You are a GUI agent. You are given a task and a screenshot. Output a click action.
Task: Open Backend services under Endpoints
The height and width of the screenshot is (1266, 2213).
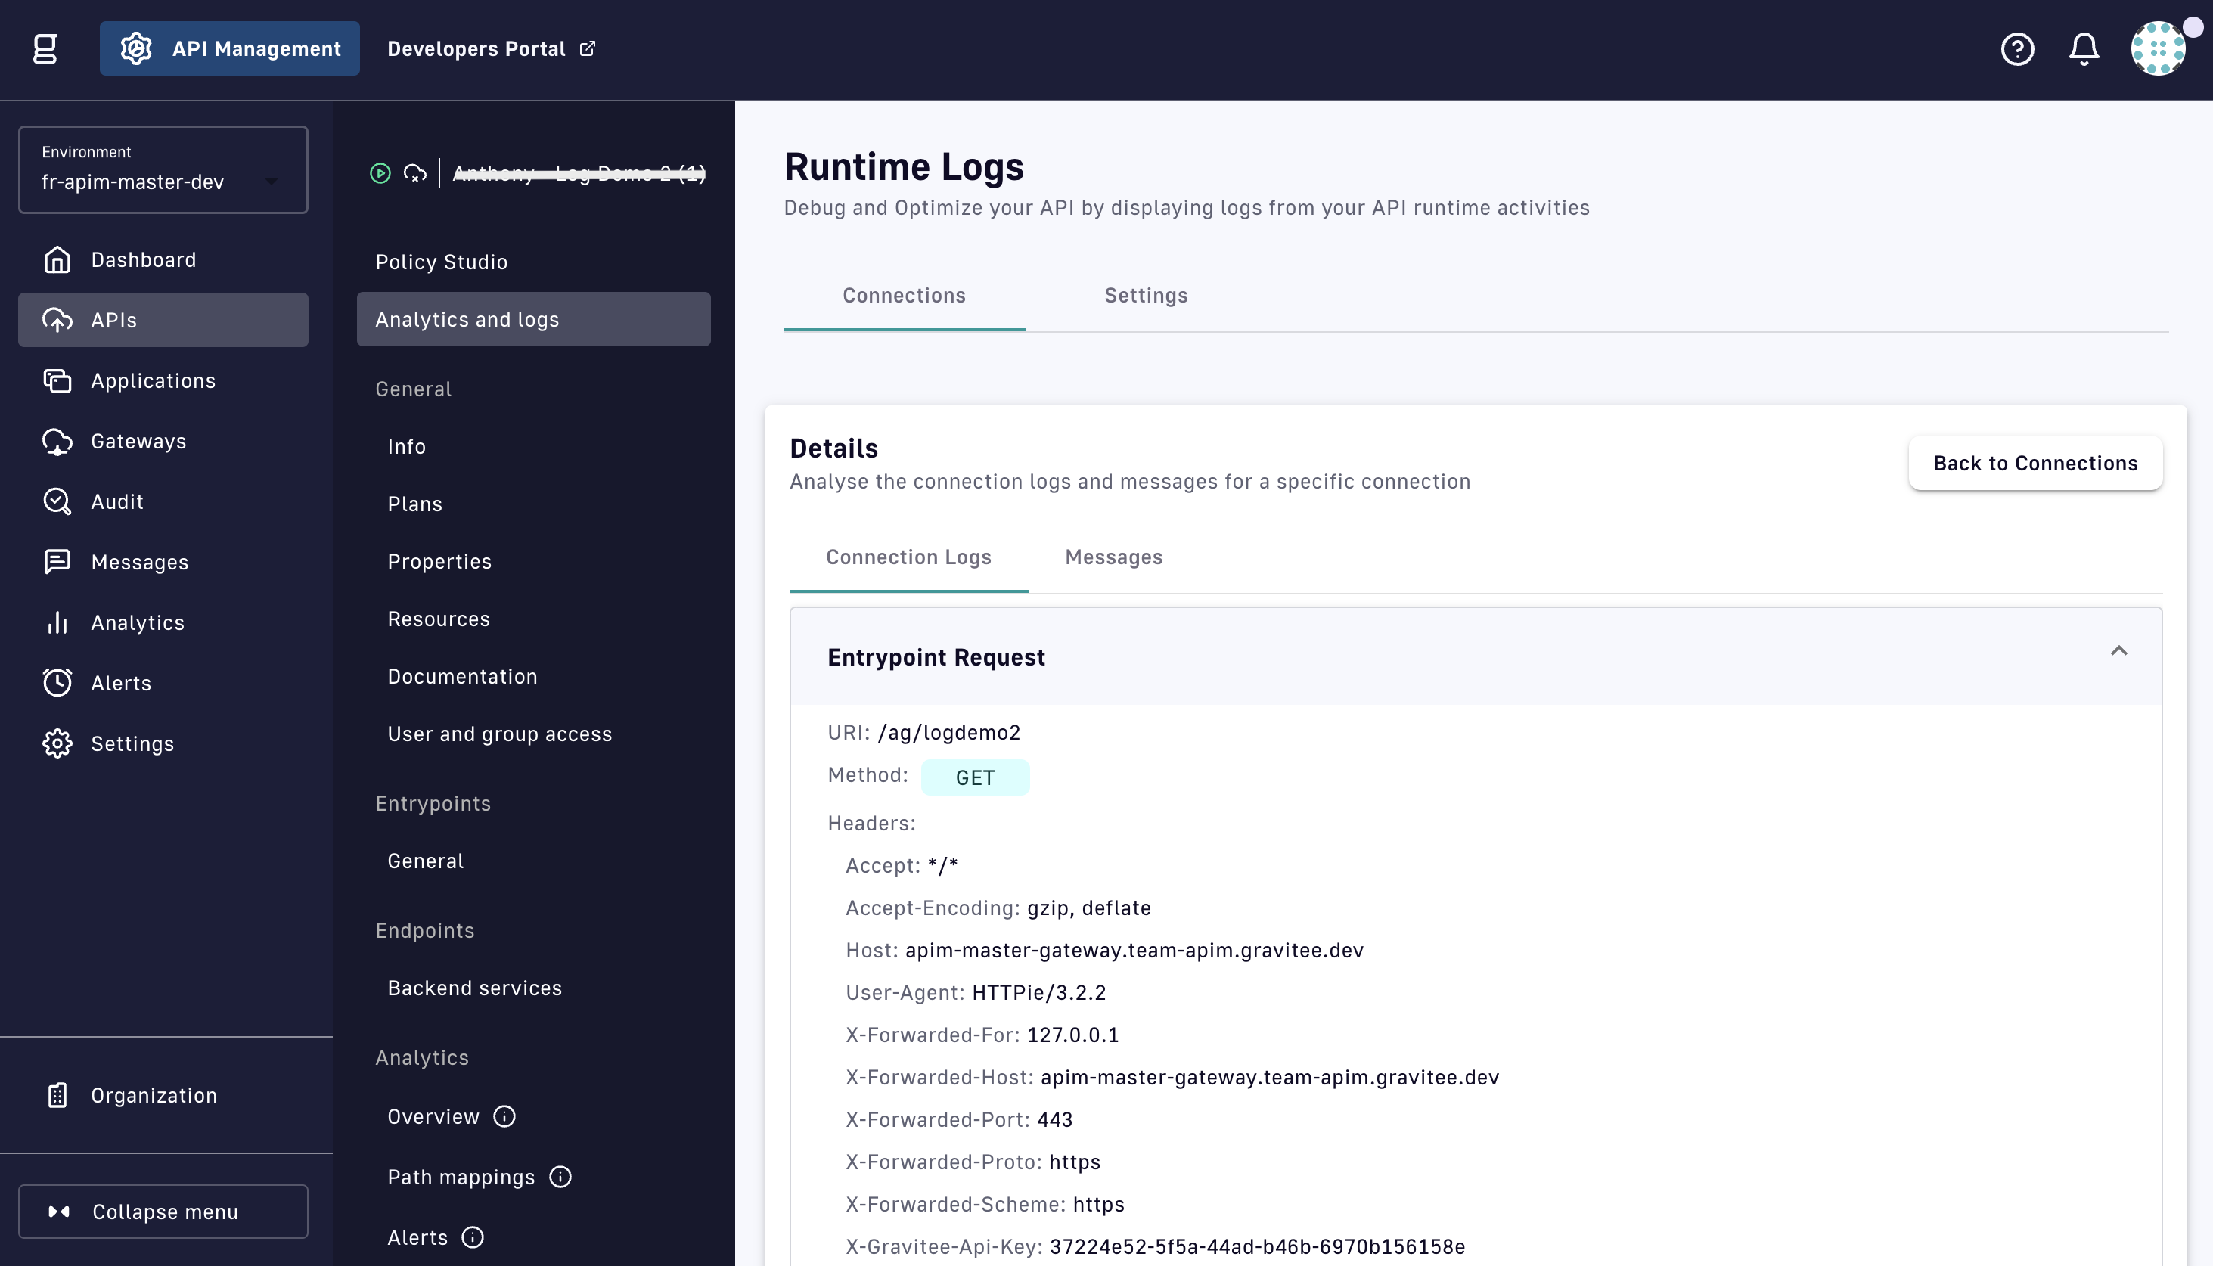click(475, 988)
